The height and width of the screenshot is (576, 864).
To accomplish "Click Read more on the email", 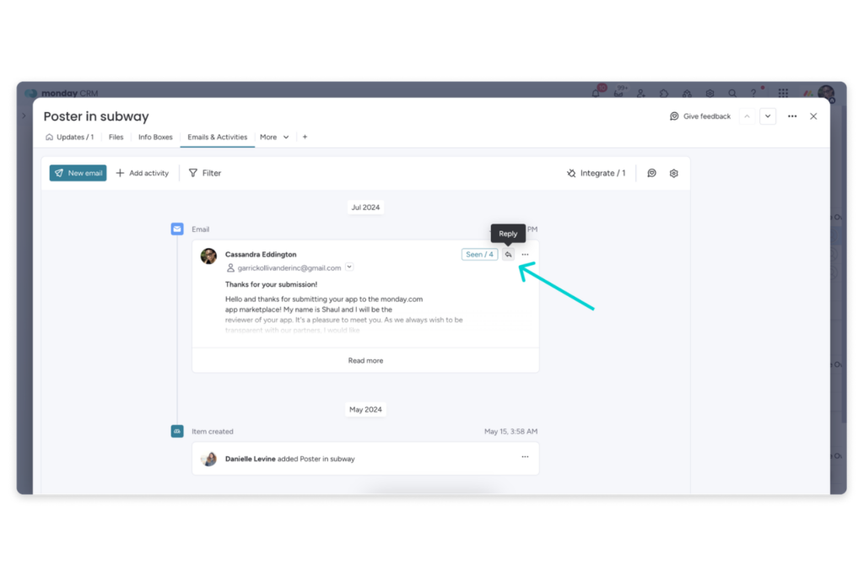I will [x=365, y=361].
